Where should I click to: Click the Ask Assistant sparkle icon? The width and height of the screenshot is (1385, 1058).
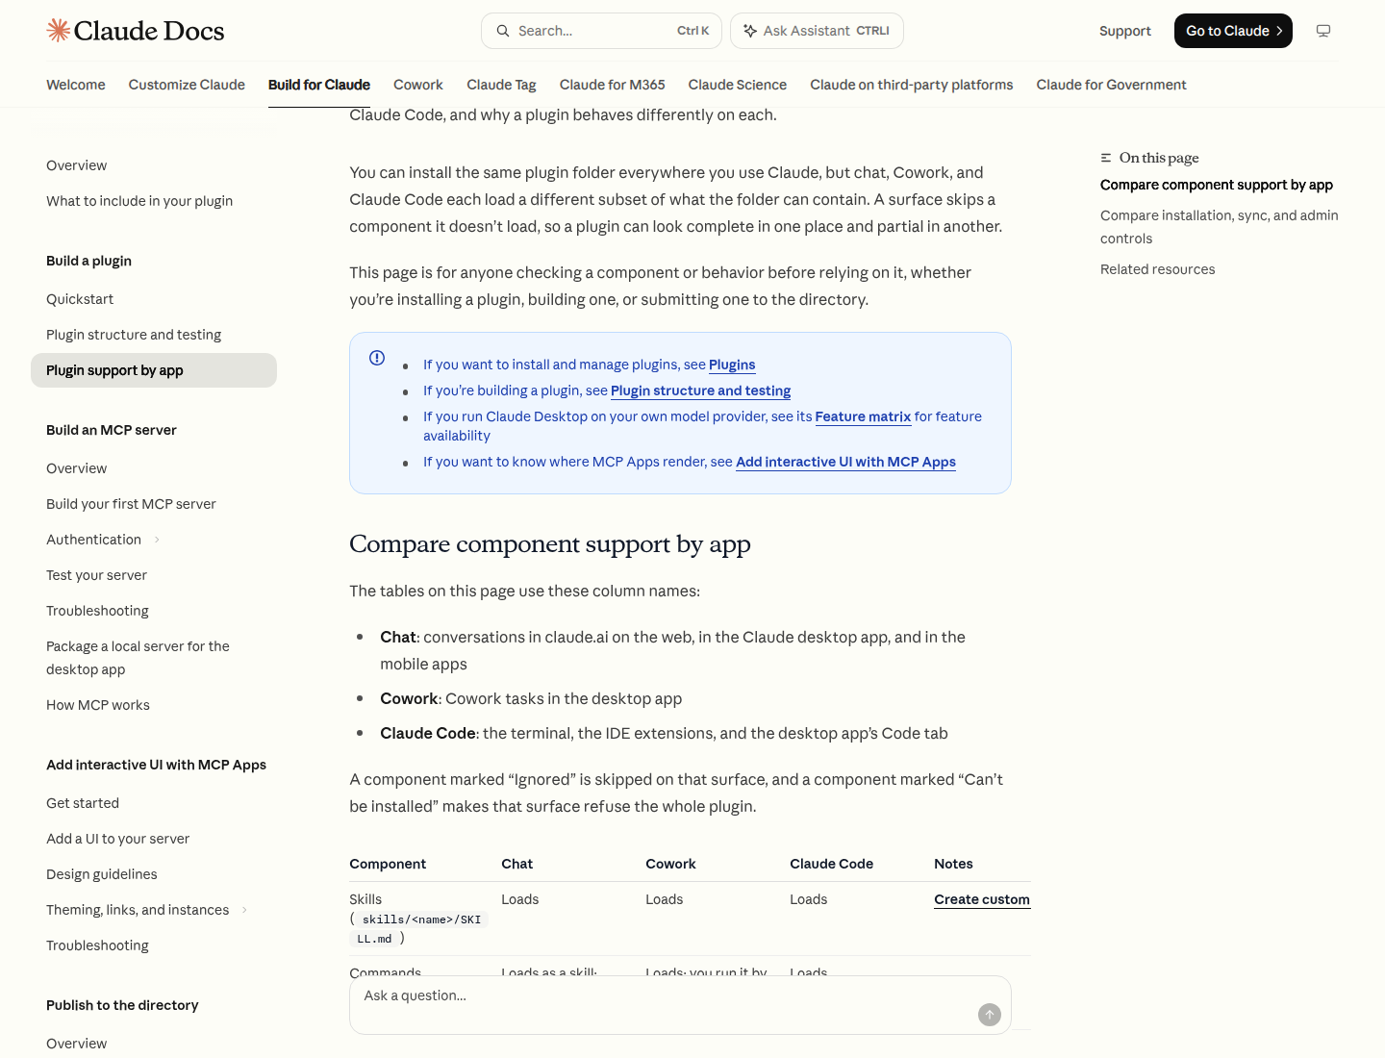750,31
